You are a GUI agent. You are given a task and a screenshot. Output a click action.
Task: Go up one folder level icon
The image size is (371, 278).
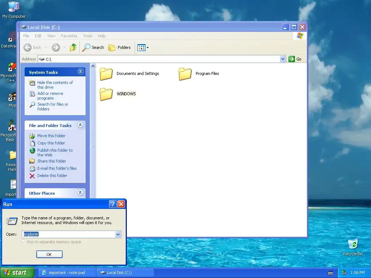73,47
